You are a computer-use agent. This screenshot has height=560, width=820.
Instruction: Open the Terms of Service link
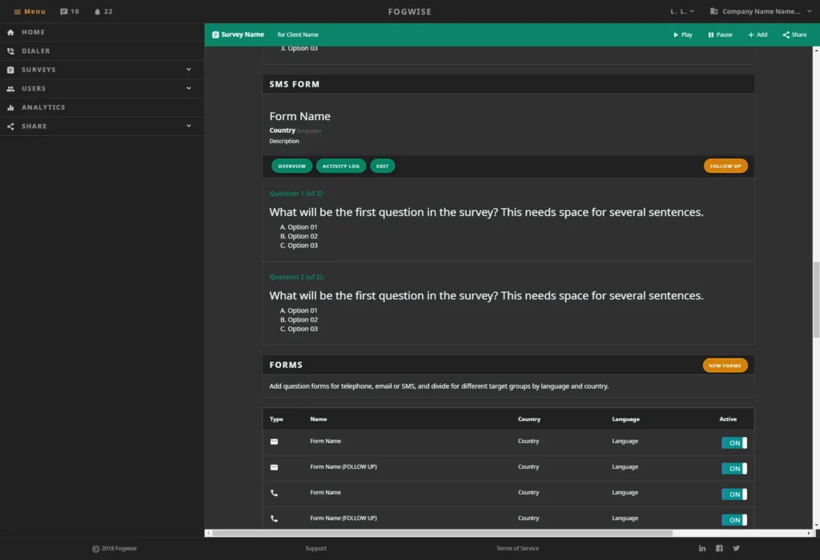(x=517, y=549)
